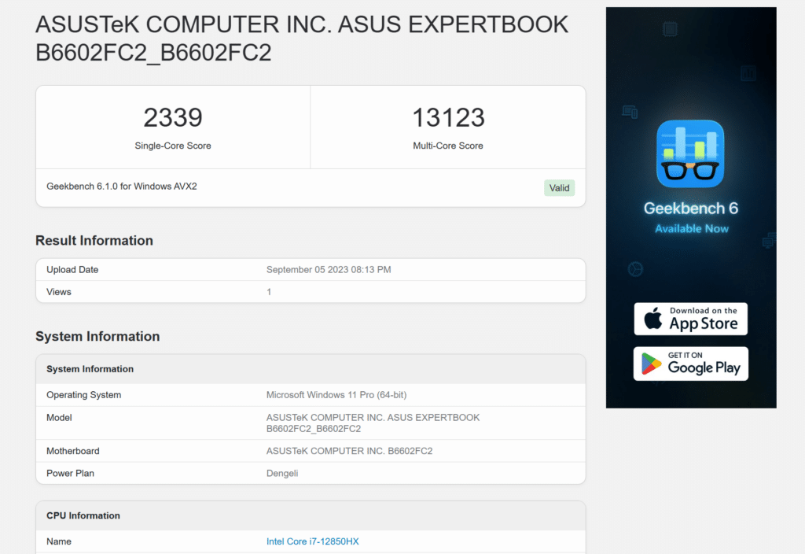Click the September 05 2023 08:13 PM value

click(329, 270)
